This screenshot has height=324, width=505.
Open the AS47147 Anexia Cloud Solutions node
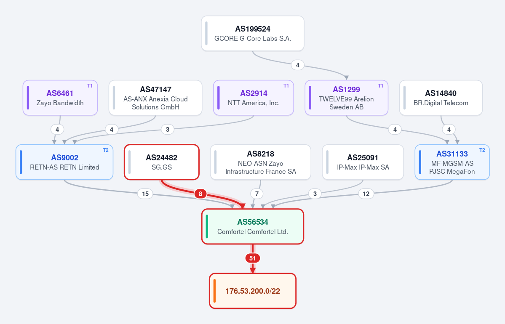coord(155,98)
